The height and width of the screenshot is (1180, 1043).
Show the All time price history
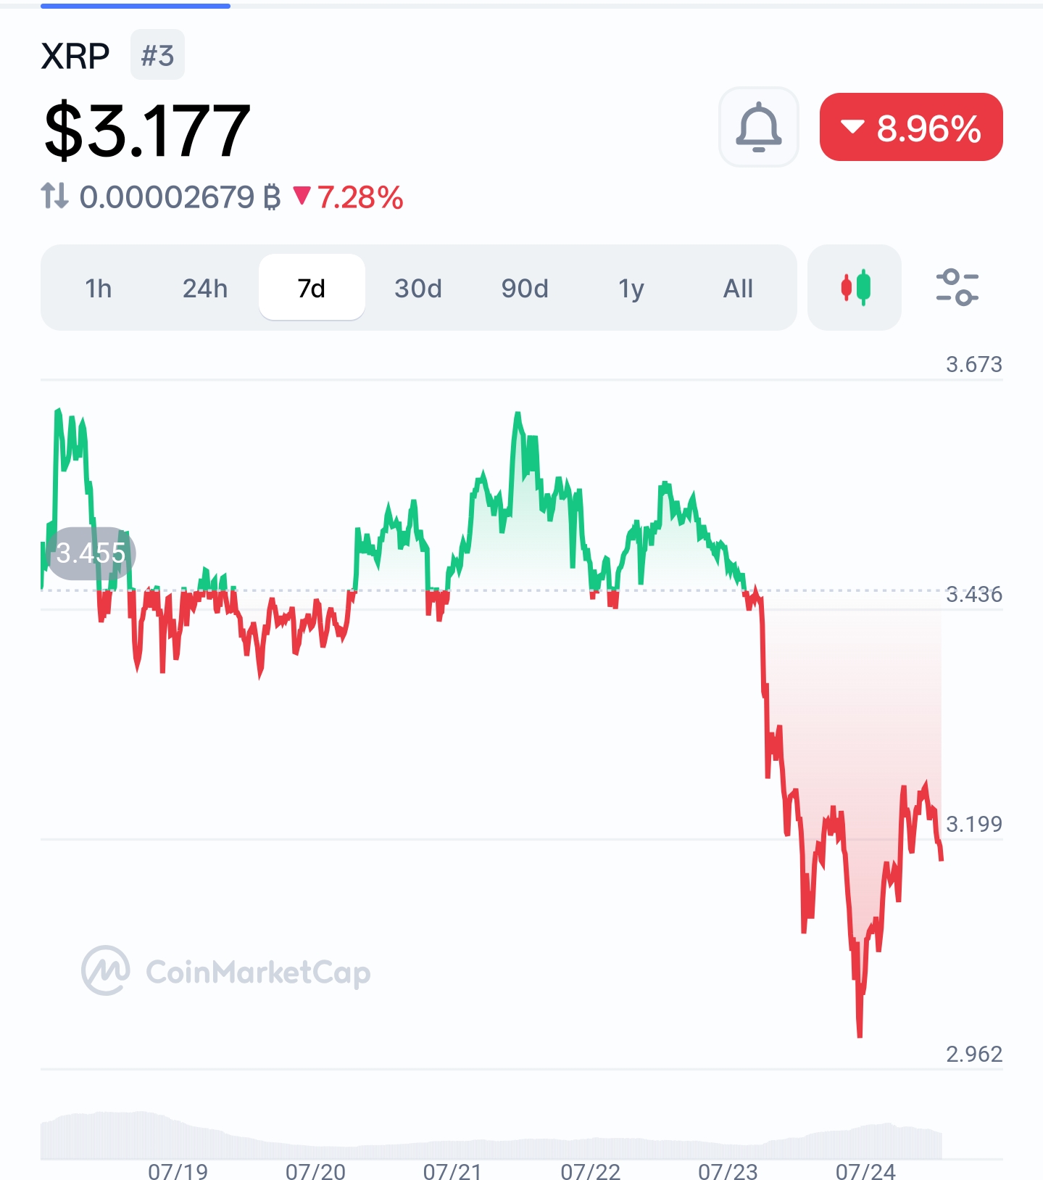coord(738,288)
